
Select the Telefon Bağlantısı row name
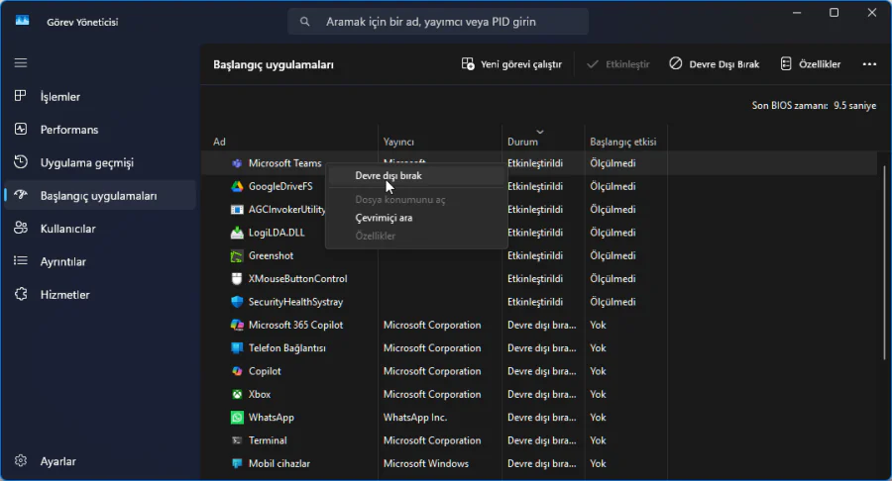[x=287, y=348]
